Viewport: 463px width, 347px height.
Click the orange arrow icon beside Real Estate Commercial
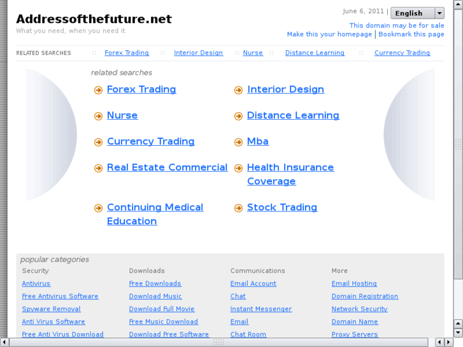click(98, 169)
